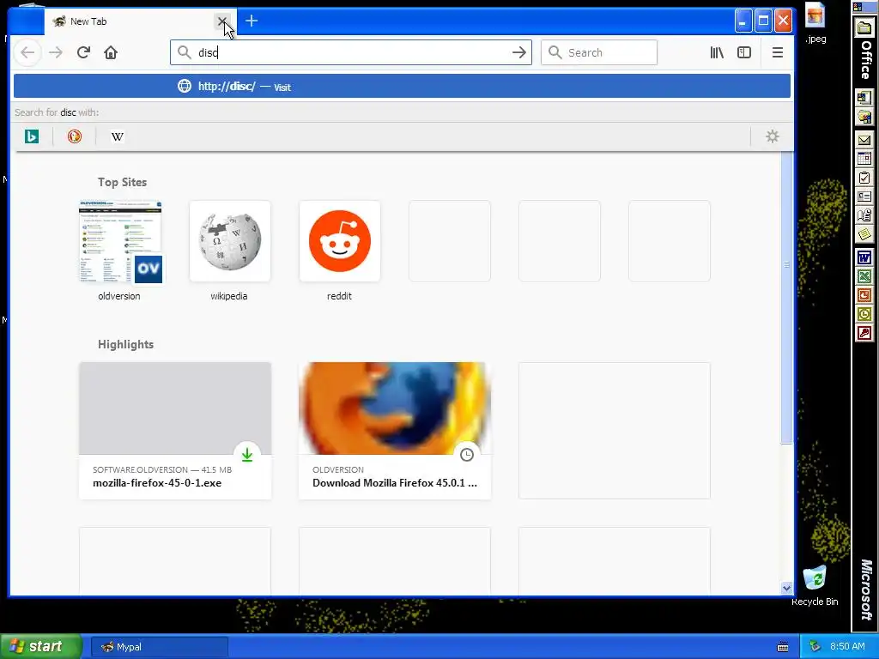Click New Journal Entry on shortcut bar
This screenshot has height=659, width=879.
864,215
